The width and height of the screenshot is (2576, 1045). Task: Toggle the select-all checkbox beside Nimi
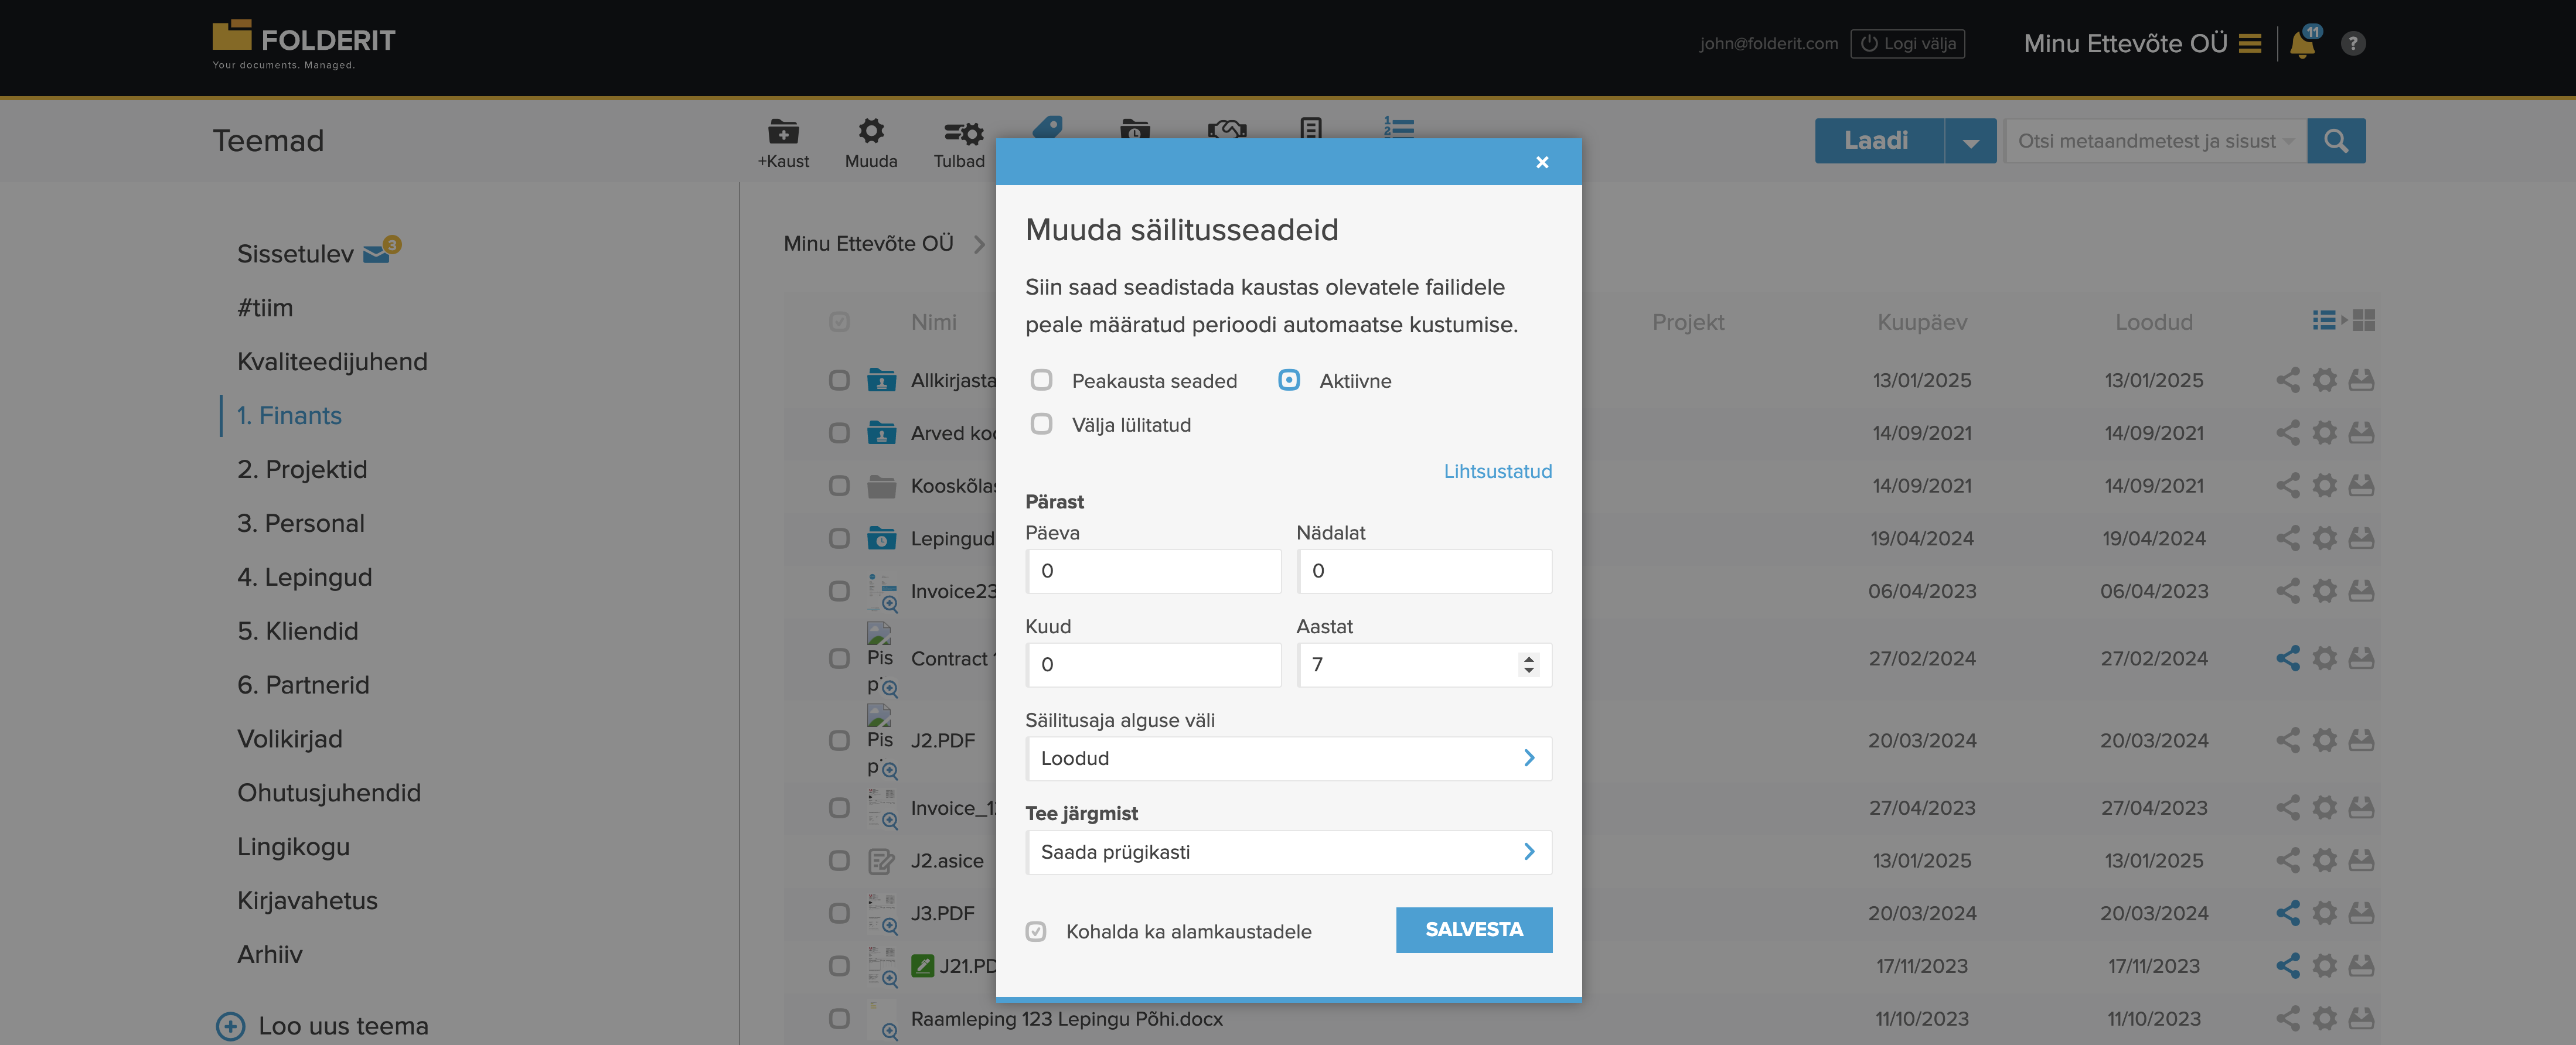(x=839, y=322)
